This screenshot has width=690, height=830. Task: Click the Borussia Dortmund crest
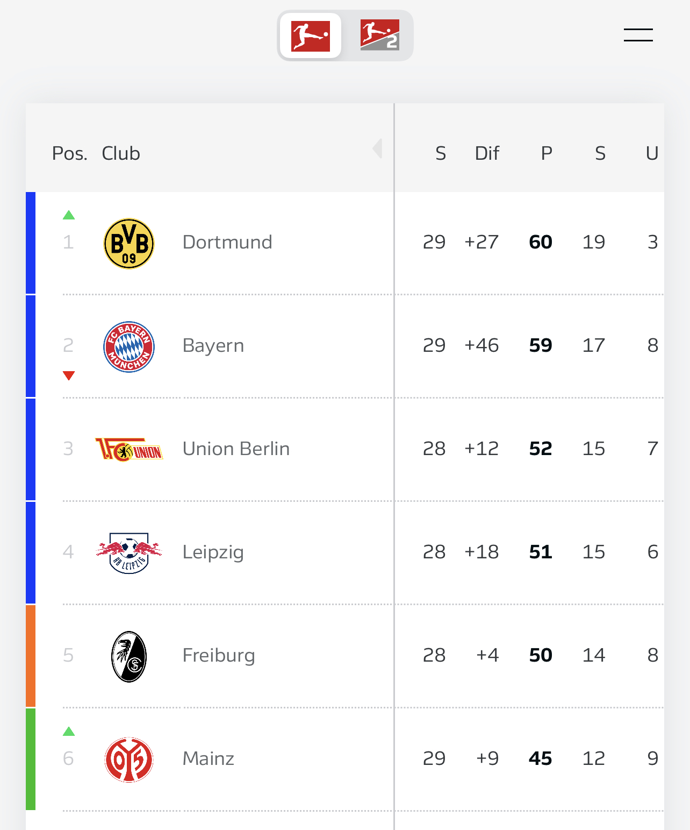coord(129,243)
